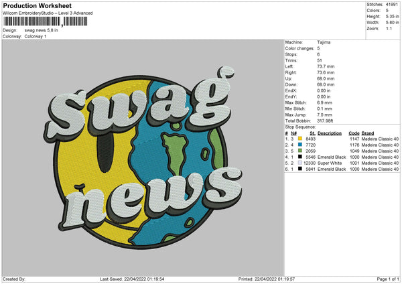This screenshot has width=402, height=284.
Task: Click the Description column header
Action: pyautogui.click(x=330, y=133)
